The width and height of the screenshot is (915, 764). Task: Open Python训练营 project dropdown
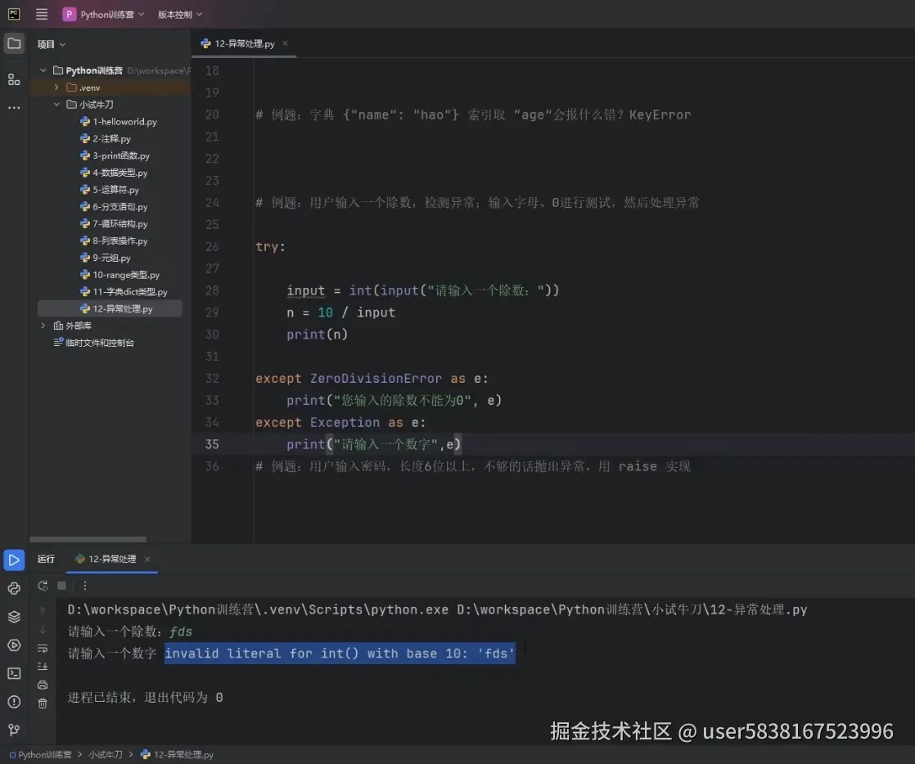pos(103,14)
